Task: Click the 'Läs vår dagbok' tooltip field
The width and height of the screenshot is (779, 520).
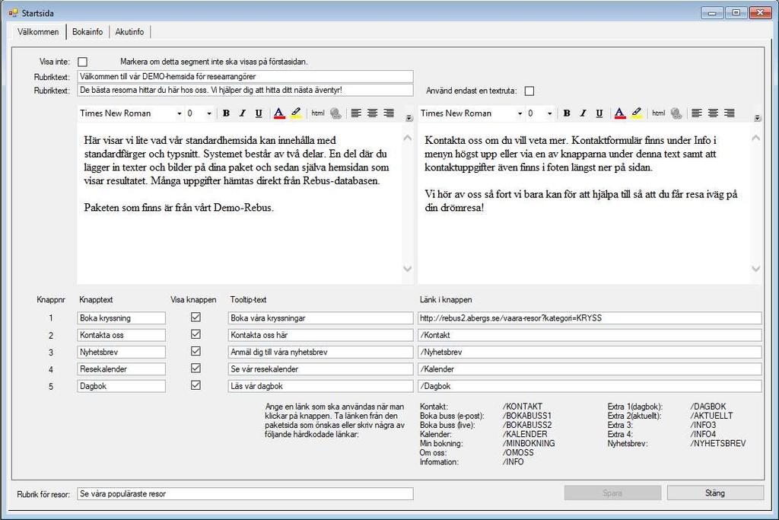Action: pyautogui.click(x=320, y=386)
